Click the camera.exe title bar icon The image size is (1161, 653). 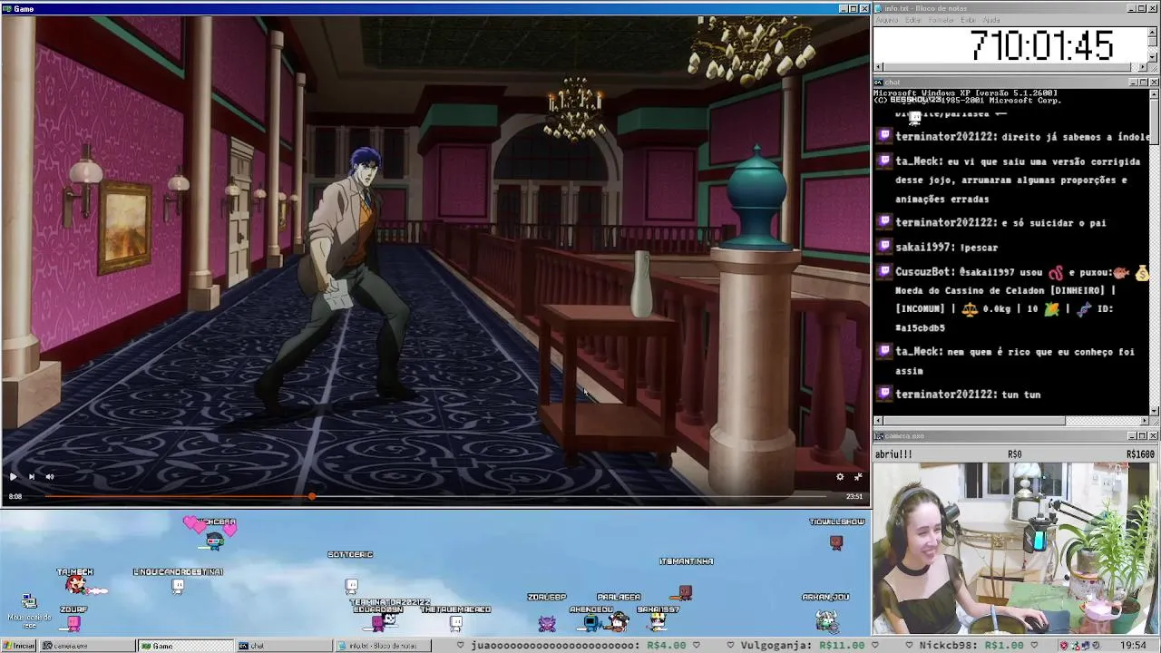(x=879, y=436)
